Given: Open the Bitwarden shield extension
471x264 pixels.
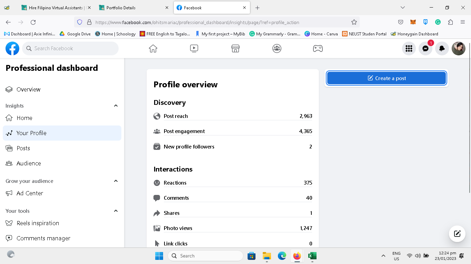Looking at the screenshot, I should tap(425, 22).
